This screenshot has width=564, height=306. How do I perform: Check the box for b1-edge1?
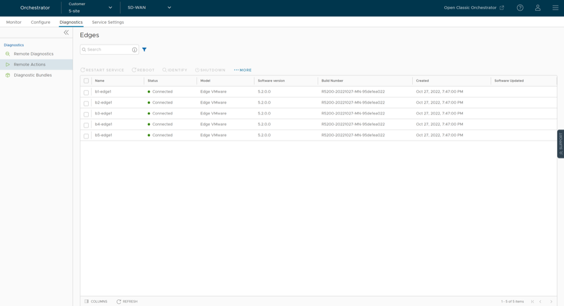click(86, 92)
